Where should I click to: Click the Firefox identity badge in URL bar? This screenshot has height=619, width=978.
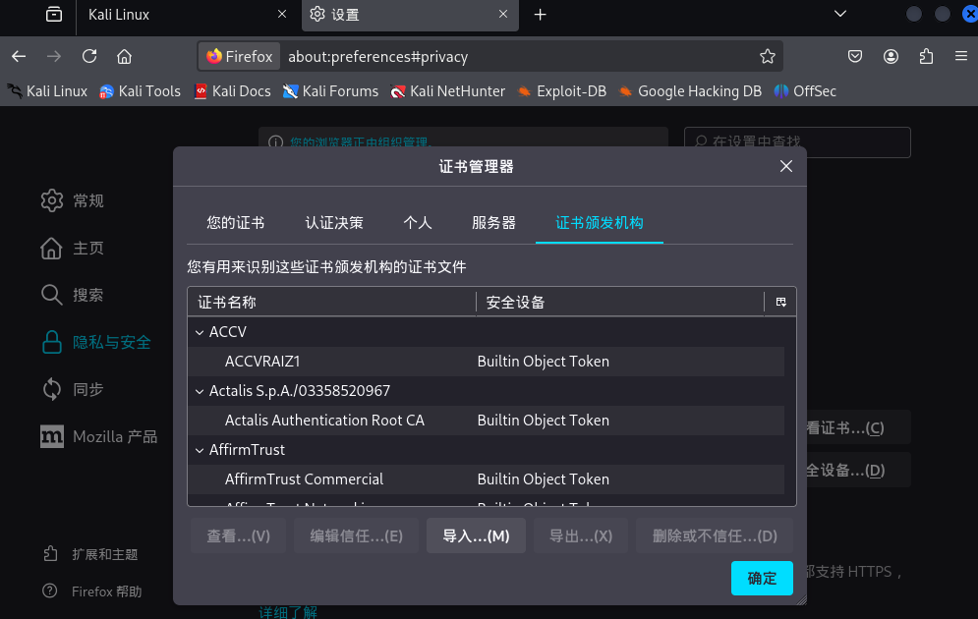click(x=240, y=57)
